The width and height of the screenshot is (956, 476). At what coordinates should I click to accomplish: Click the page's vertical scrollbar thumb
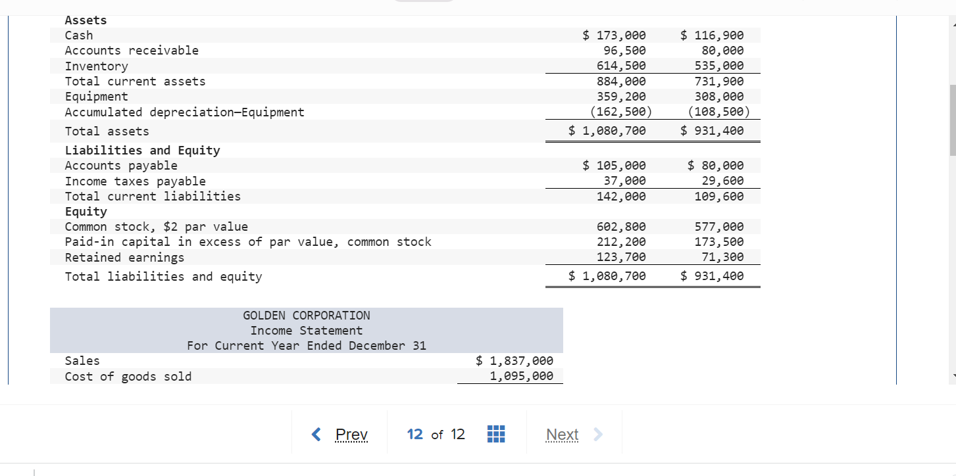pyautogui.click(x=952, y=120)
